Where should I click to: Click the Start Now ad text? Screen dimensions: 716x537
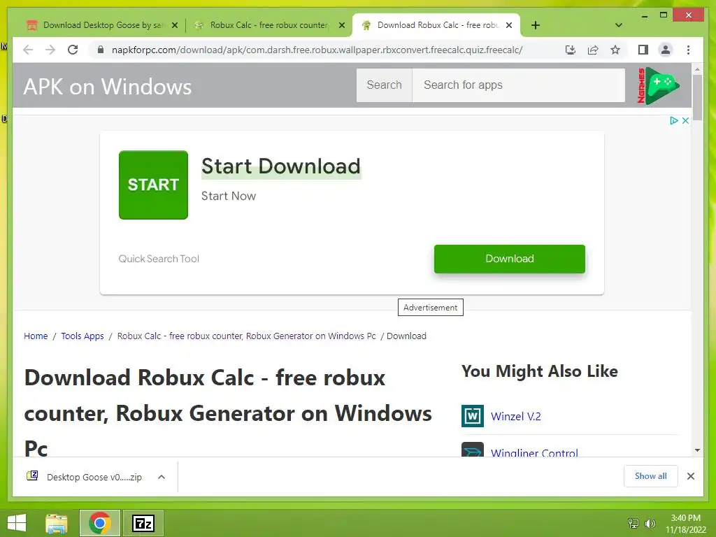coord(229,196)
